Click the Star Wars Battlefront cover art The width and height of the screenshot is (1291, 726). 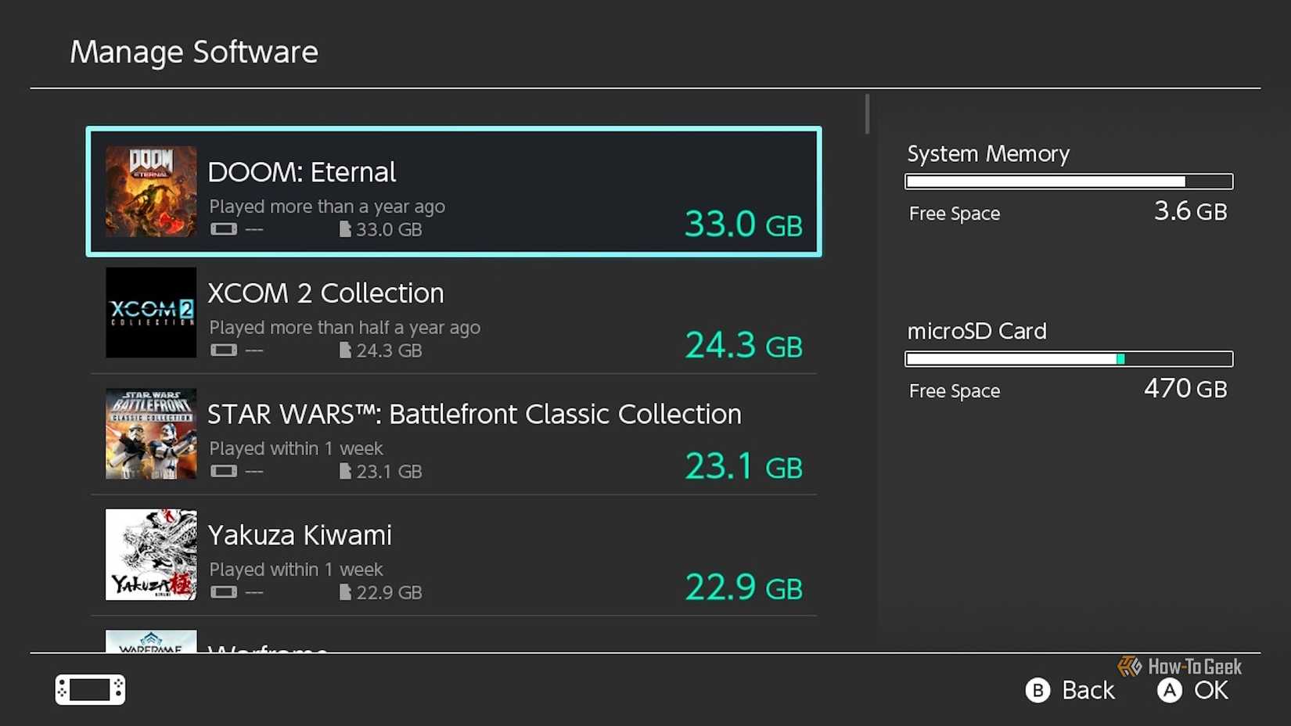(151, 433)
